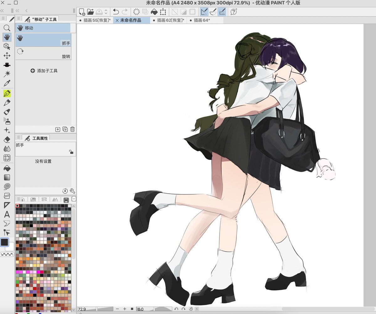Open the sub tool panel menu
The width and height of the screenshot is (376, 314).
tap(19, 18)
